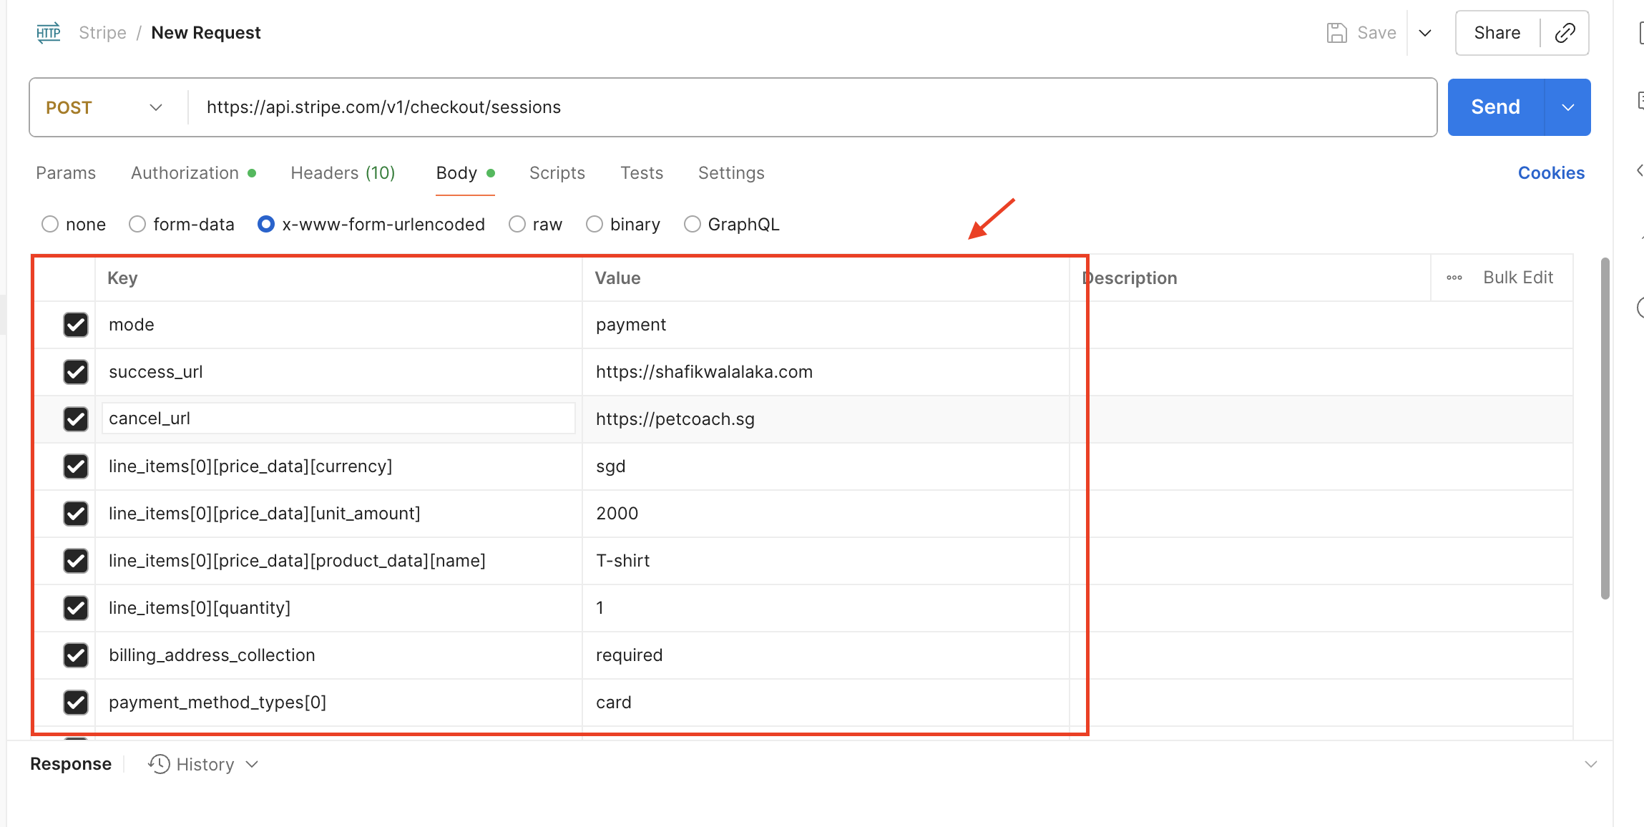Open the Headers (10) tab
Viewport: 1644px width, 827px height.
343,173
